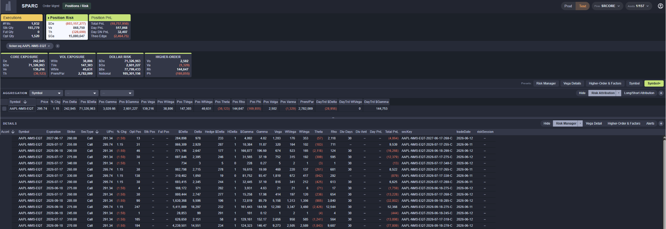Viewport: 666px width, 229px height.
Task: Click the SPARC bar-chart logo icon
Action: click(8, 6)
